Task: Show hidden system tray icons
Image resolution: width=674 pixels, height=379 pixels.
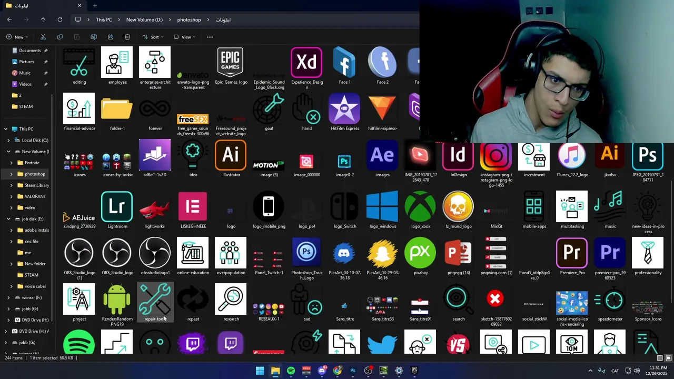Action: [590, 371]
